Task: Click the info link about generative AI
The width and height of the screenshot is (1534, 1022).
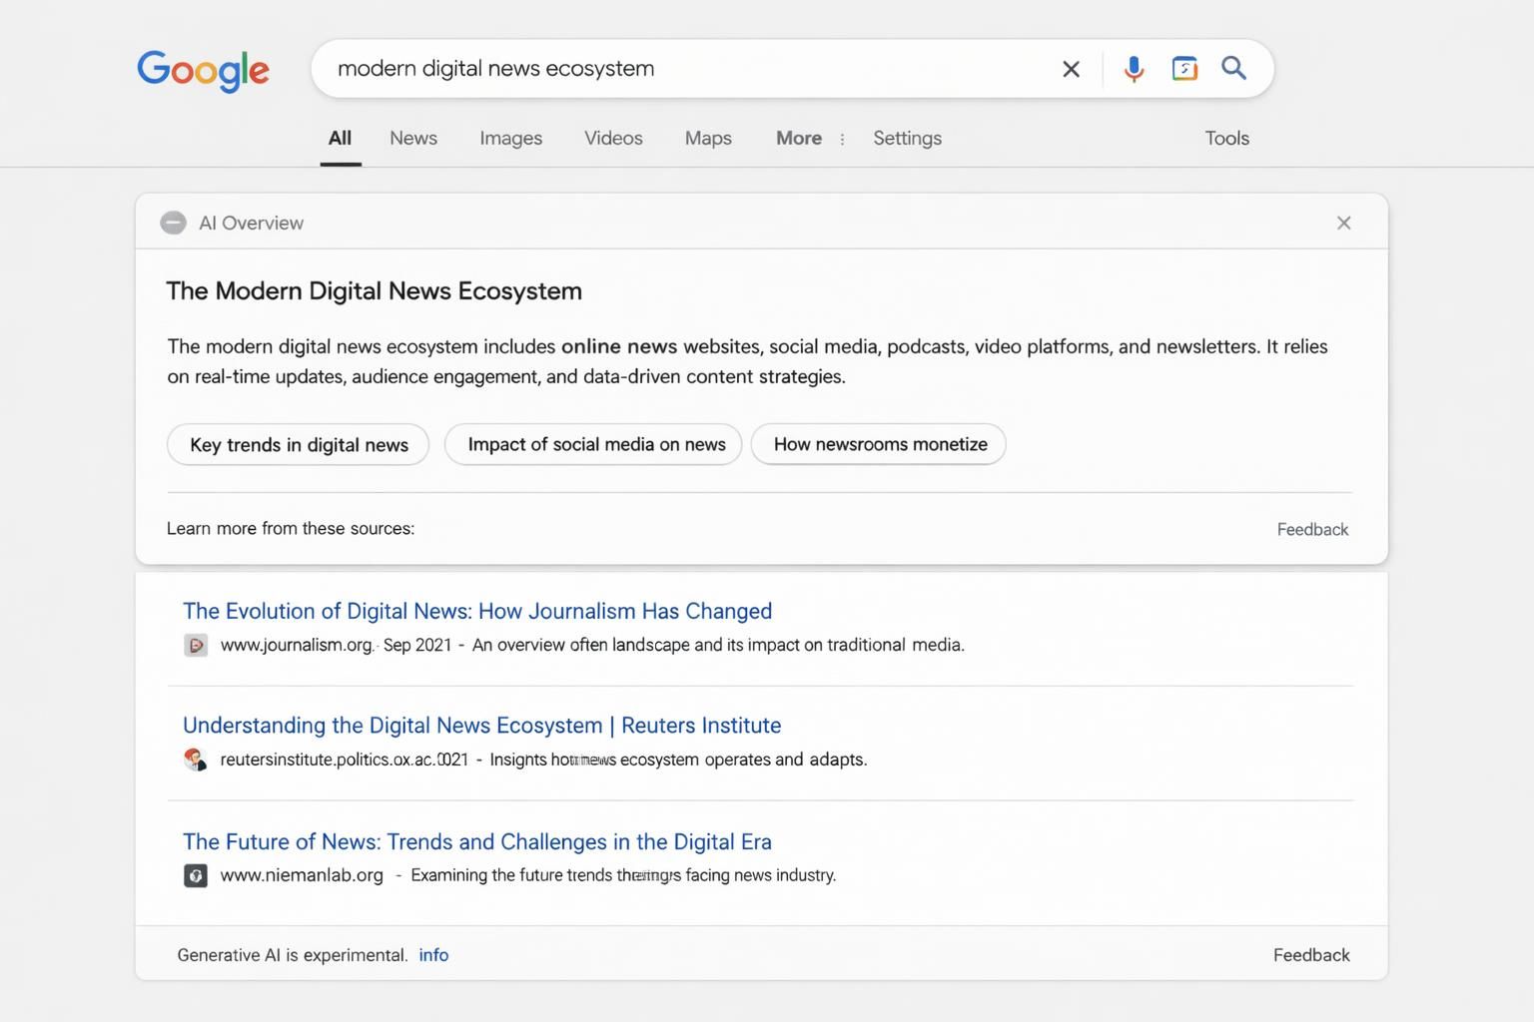Action: pos(433,955)
